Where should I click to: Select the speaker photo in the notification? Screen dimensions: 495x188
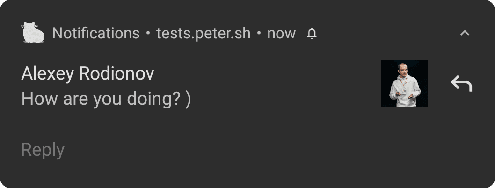pyautogui.click(x=404, y=83)
